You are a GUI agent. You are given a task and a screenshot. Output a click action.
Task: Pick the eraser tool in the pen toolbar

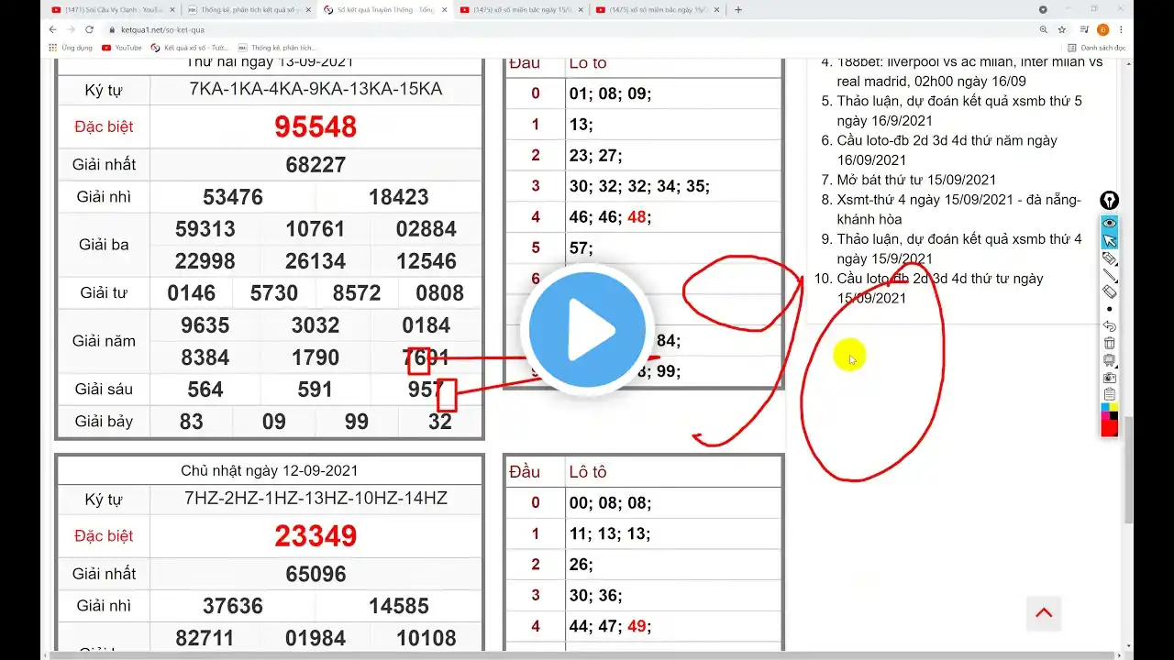(x=1110, y=291)
